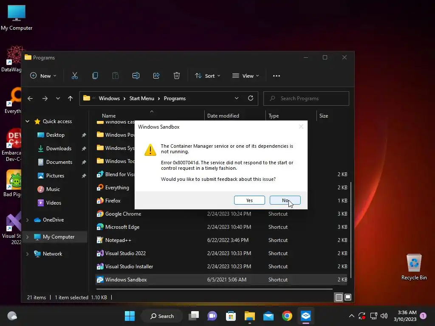
Task: Select Desktop in Quick access
Action: click(55, 135)
